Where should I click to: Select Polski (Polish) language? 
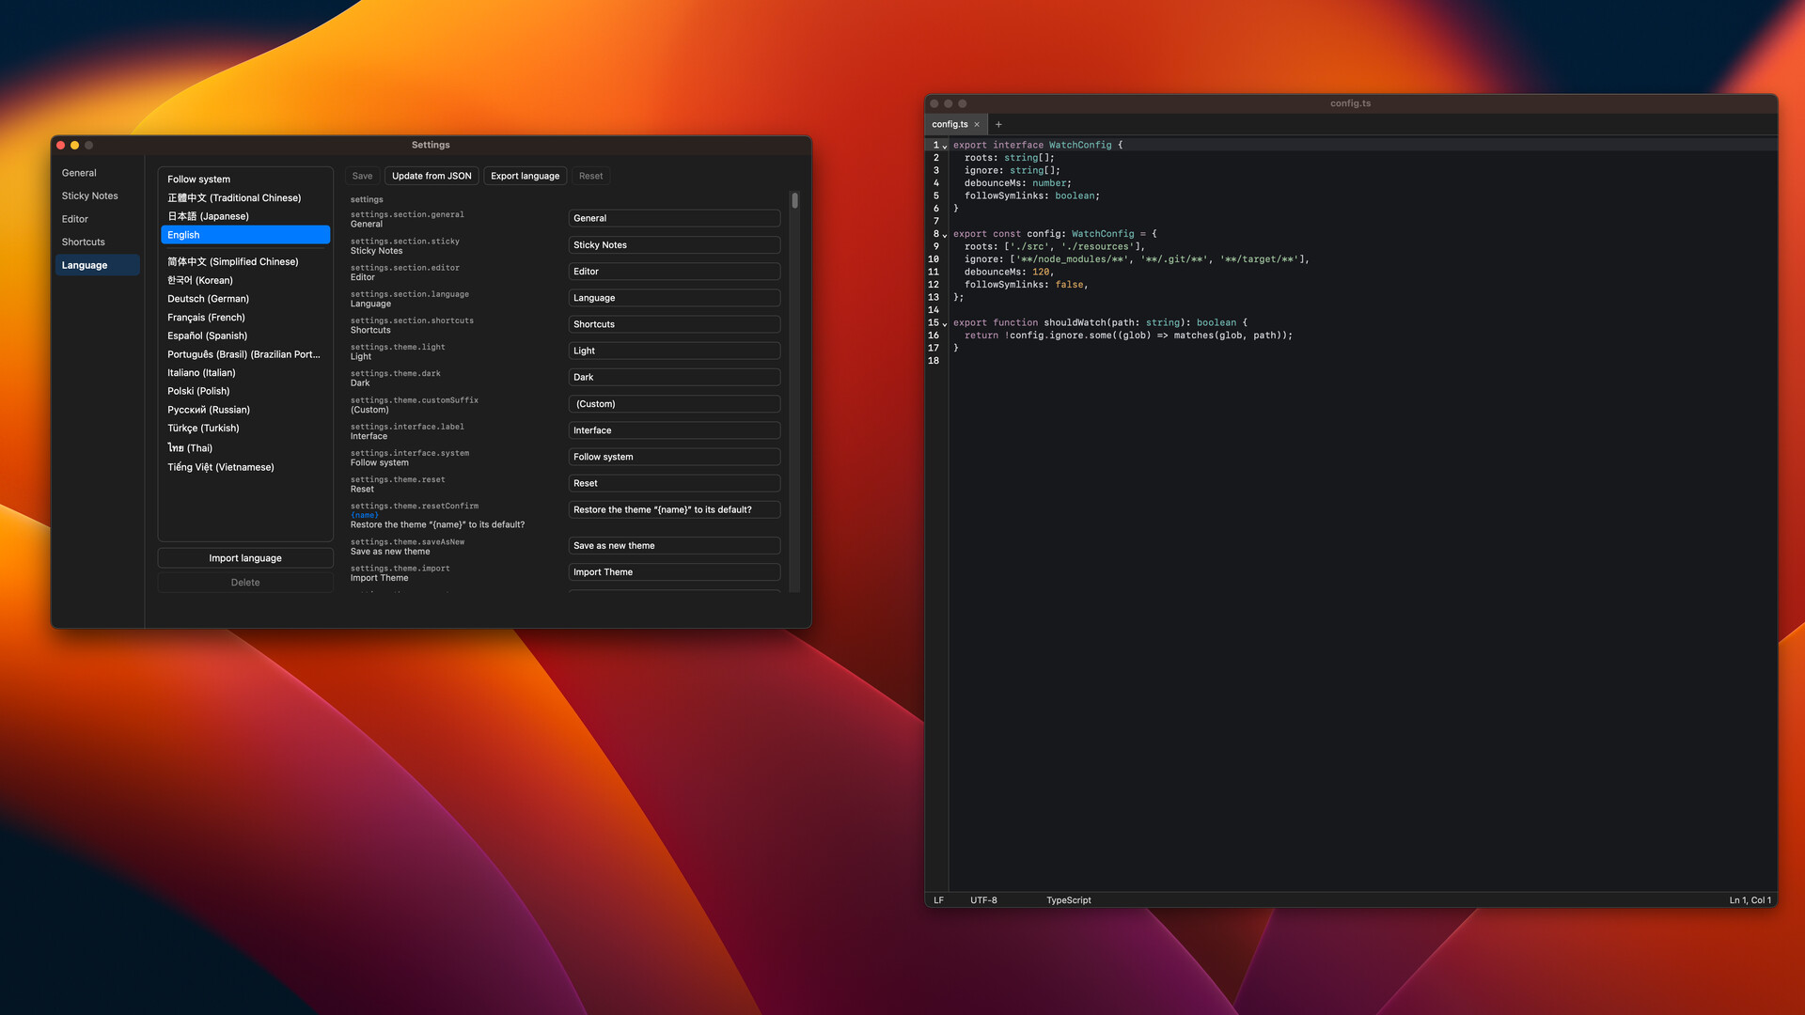point(245,391)
